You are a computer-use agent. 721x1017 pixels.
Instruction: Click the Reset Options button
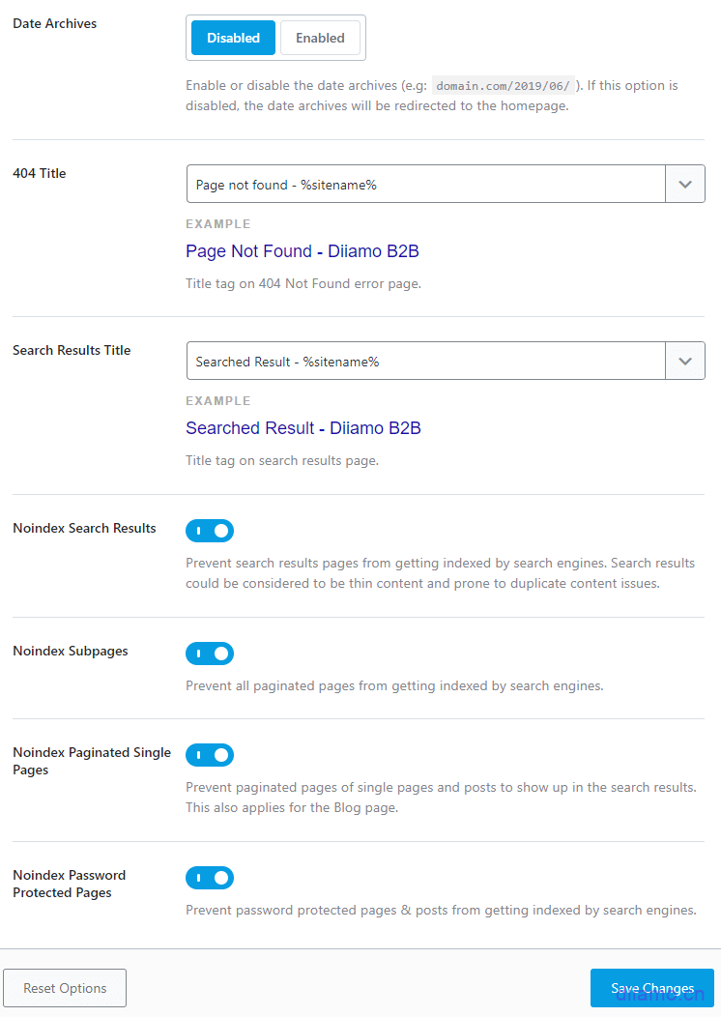65,988
